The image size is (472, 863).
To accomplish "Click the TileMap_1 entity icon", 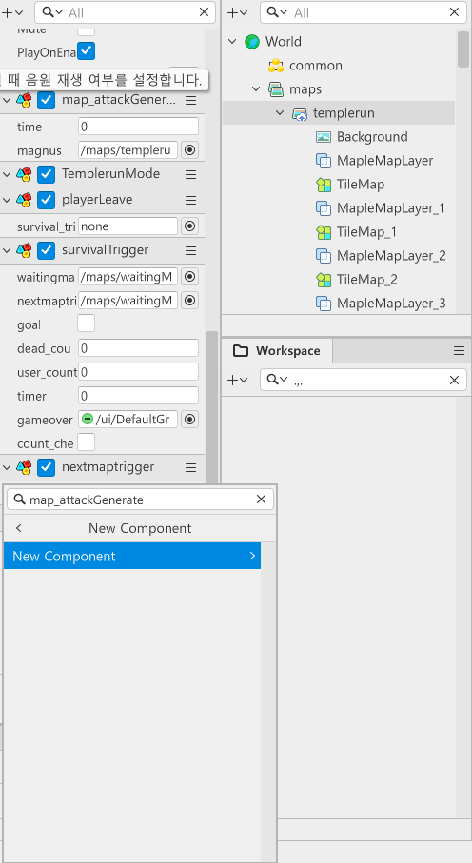I will (324, 232).
